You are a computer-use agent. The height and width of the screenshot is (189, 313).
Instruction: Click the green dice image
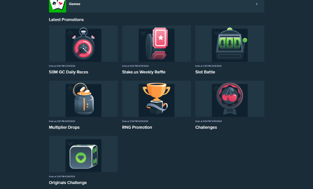pos(83,155)
